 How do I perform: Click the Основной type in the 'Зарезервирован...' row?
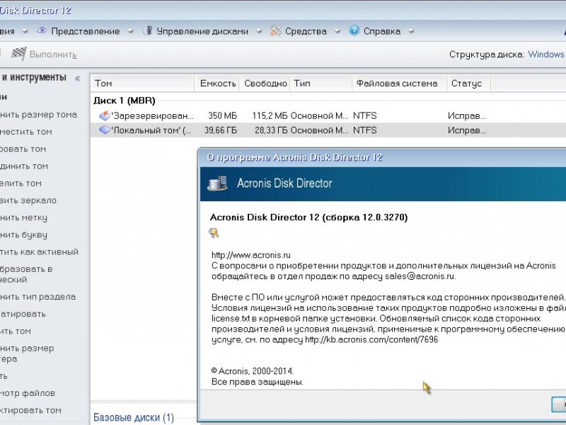[x=320, y=116]
